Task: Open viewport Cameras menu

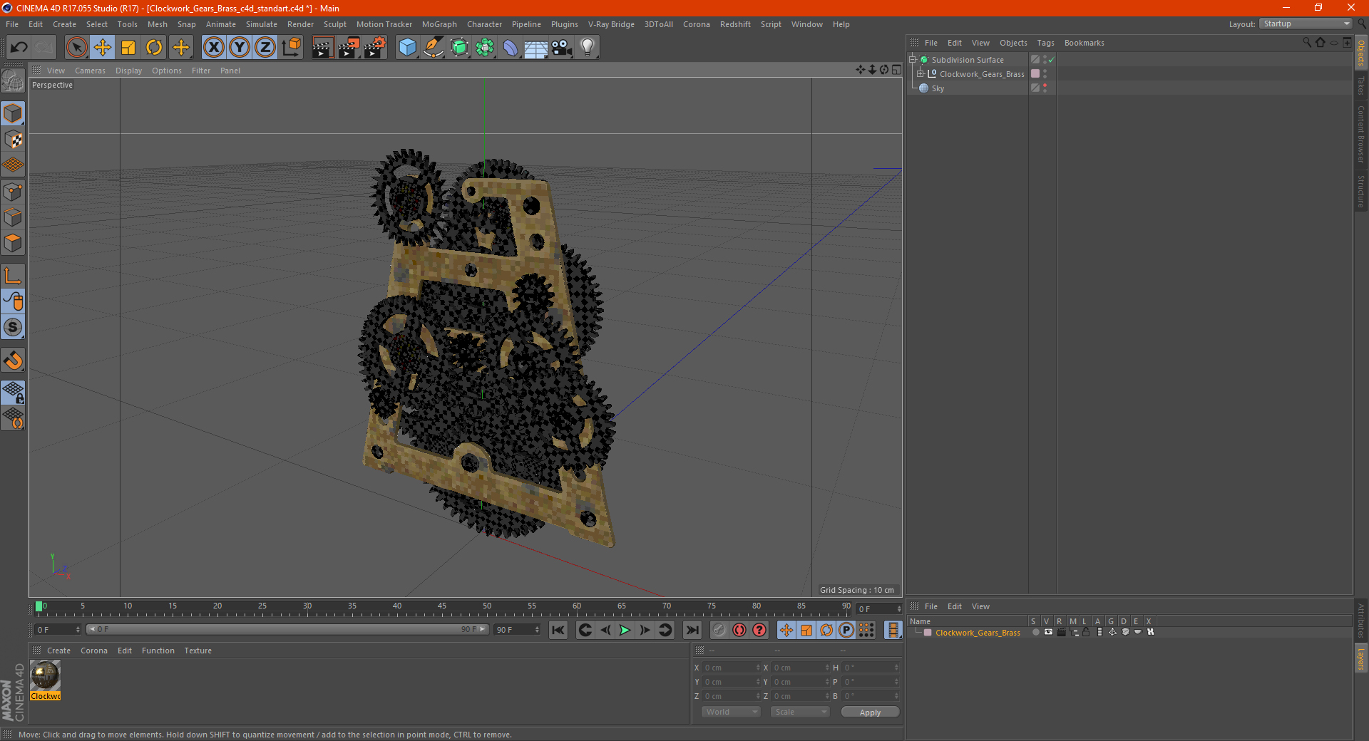Action: pyautogui.click(x=90, y=71)
